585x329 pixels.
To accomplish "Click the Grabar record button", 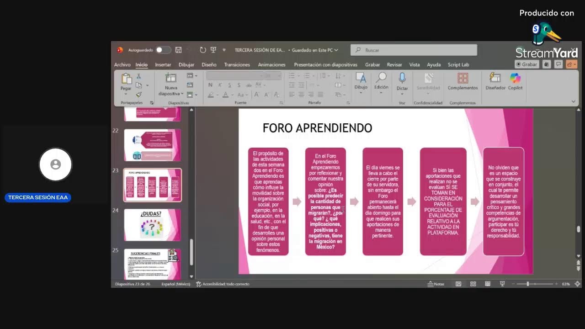I will [x=527, y=64].
